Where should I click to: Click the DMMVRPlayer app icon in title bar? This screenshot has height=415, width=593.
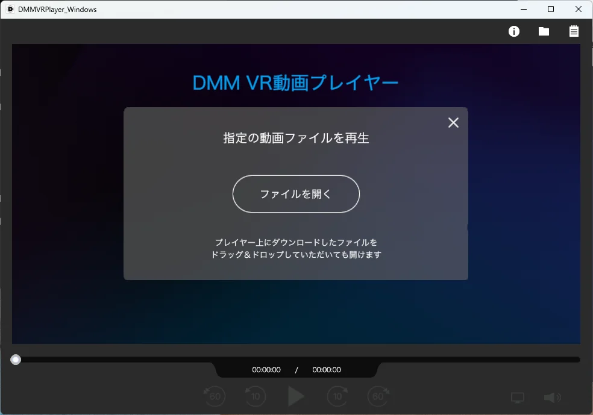pos(10,9)
